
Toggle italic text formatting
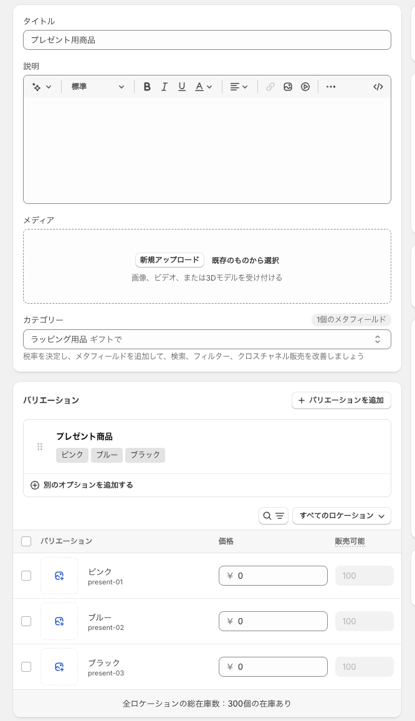(165, 87)
